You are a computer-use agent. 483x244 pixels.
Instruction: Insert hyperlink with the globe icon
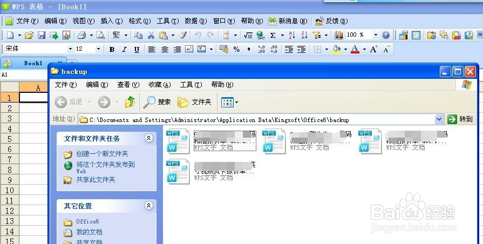pyautogui.click(x=261, y=35)
